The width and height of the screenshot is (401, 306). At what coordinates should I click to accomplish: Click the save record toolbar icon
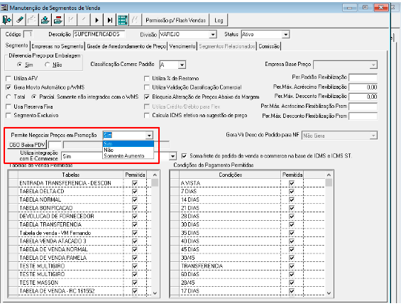click(x=45, y=20)
